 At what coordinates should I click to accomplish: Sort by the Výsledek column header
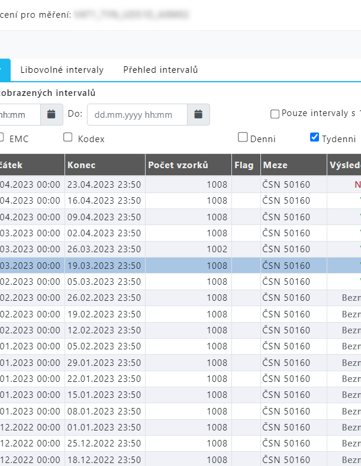pyautogui.click(x=344, y=165)
